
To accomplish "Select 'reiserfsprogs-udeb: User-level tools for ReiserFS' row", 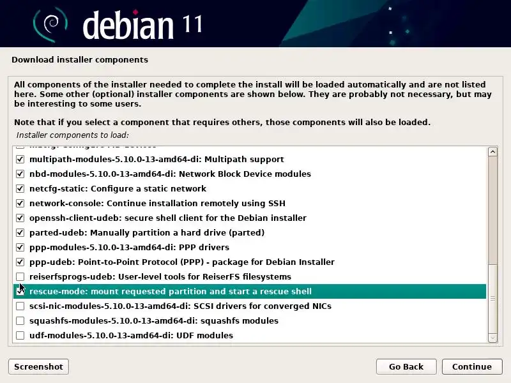I will [250, 276].
